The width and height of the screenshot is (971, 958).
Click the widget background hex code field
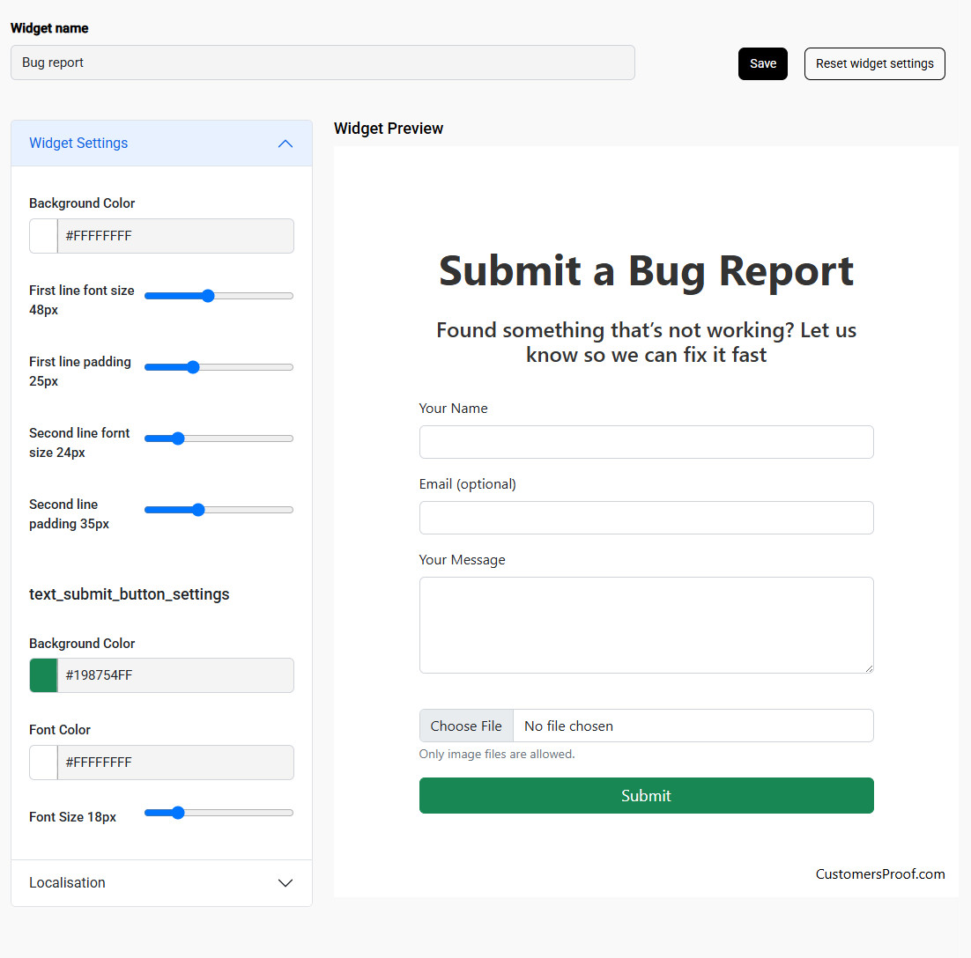175,236
